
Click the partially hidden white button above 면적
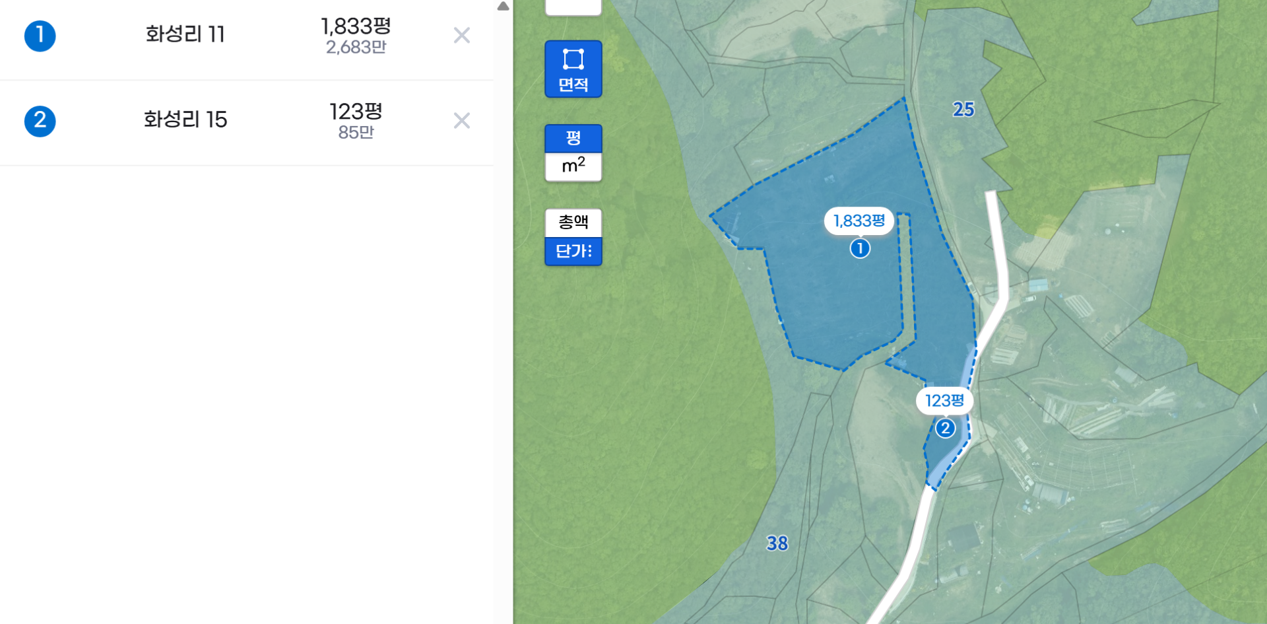click(573, 7)
